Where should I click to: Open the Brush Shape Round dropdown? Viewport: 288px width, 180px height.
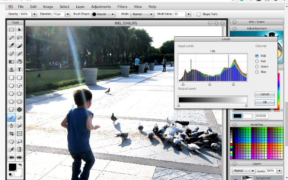[103, 14]
